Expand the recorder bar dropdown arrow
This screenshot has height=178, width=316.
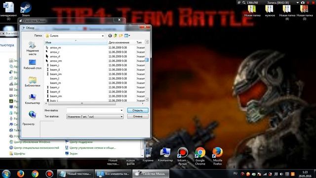click(297, 2)
